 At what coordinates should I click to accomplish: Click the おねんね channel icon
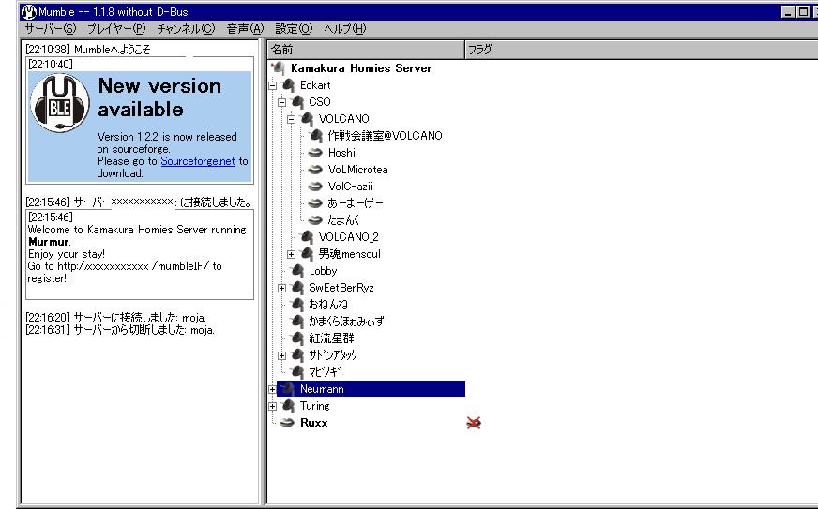click(297, 305)
